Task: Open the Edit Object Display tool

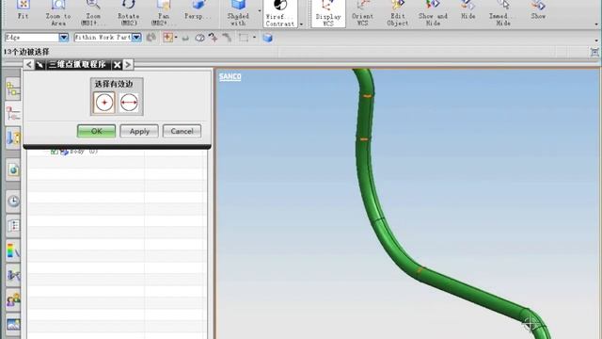Action: pos(397,12)
